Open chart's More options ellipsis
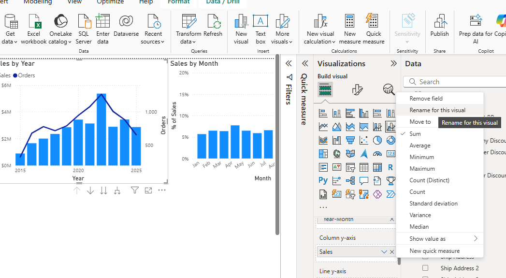 point(162,190)
